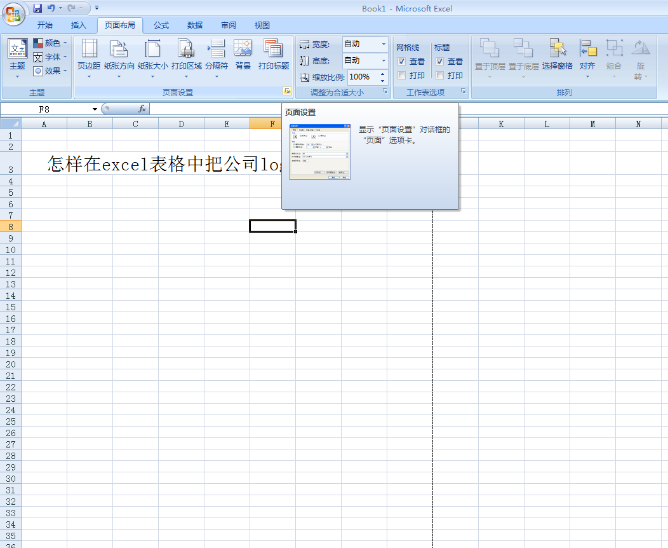The width and height of the screenshot is (668, 548).
Task: Expand the 宽度 width dropdown
Action: coord(384,44)
